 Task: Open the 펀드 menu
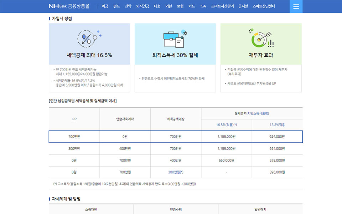tap(116, 6)
